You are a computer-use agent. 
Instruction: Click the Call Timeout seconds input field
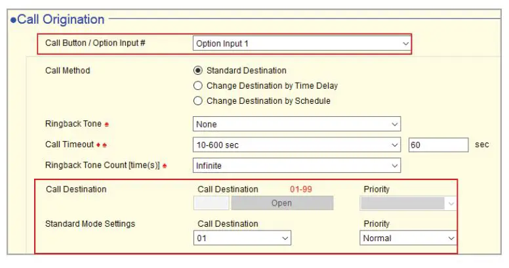[438, 145]
